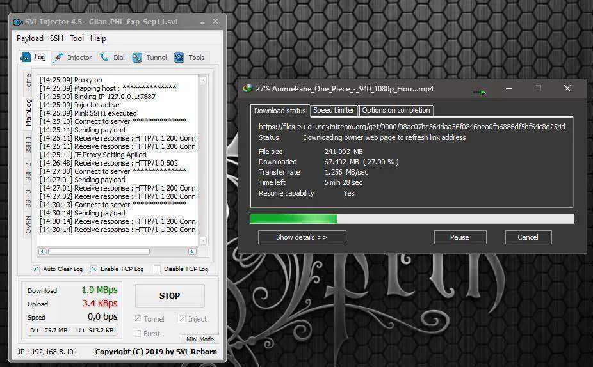This screenshot has height=367, width=593.
Task: Click the 1.256 MB/sec transfer rate
Action: tap(346, 172)
